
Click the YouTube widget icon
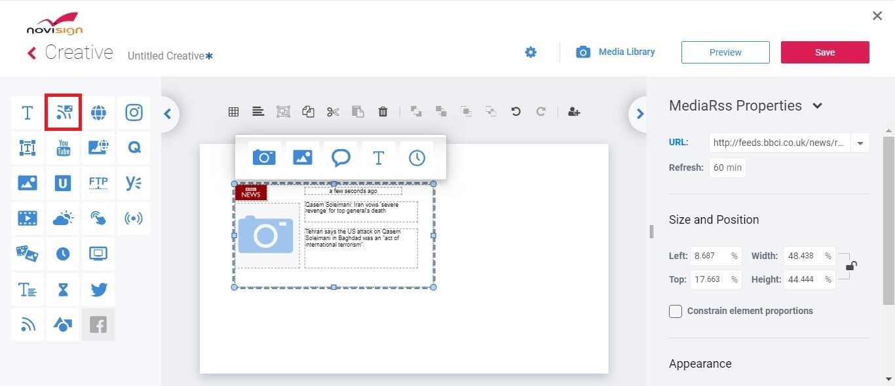pos(63,148)
